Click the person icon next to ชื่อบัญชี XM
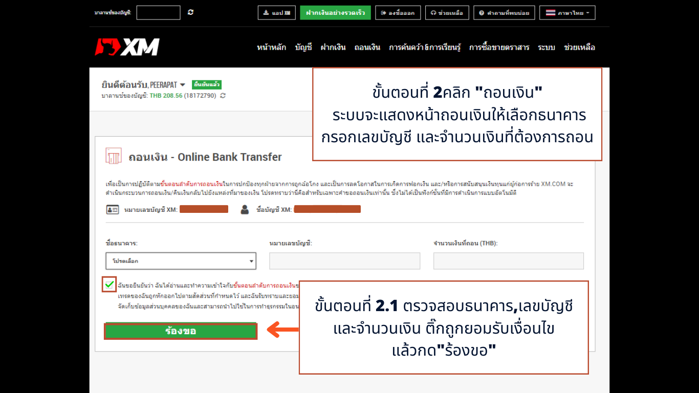This screenshot has height=393, width=699. 245,209
